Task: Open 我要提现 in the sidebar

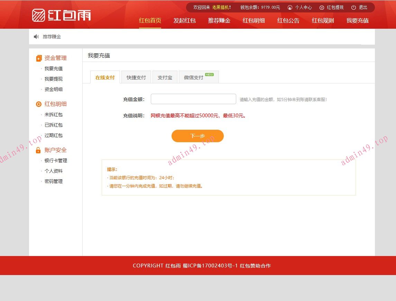Action: (53, 79)
